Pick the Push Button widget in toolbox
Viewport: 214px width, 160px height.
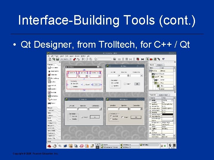[53, 68]
